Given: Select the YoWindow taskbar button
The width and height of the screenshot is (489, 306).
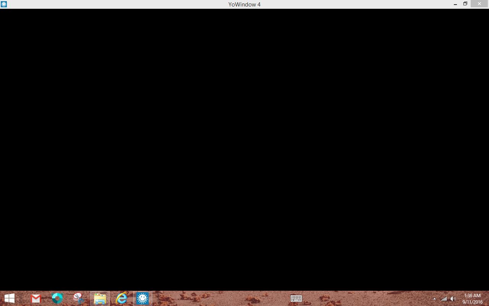Looking at the screenshot, I should (142, 298).
